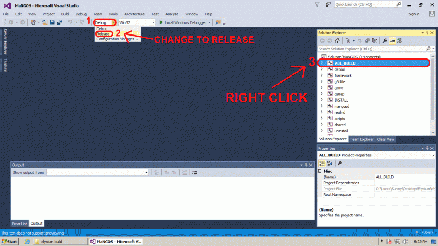
Task: Click the Open File toolbar icon
Action: (45, 22)
